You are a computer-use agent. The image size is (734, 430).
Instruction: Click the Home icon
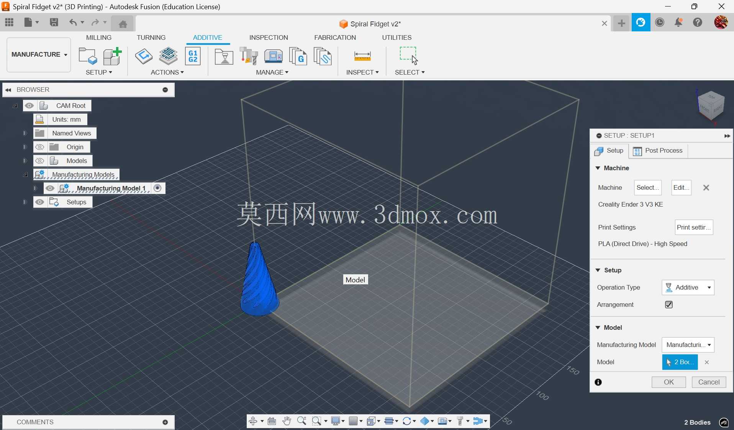click(x=123, y=24)
